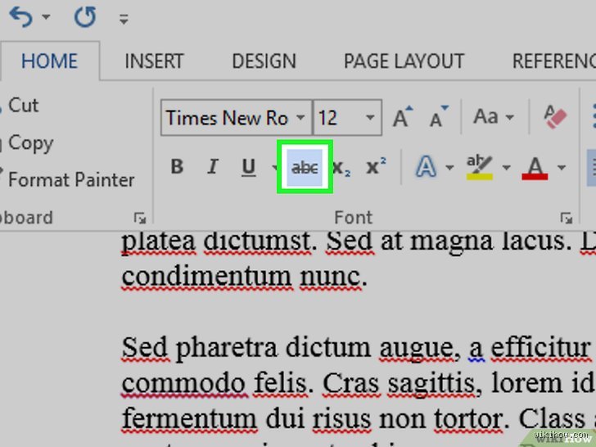The height and width of the screenshot is (447, 596).
Task: Click the word 'sagittis' in document
Action: [431, 384]
